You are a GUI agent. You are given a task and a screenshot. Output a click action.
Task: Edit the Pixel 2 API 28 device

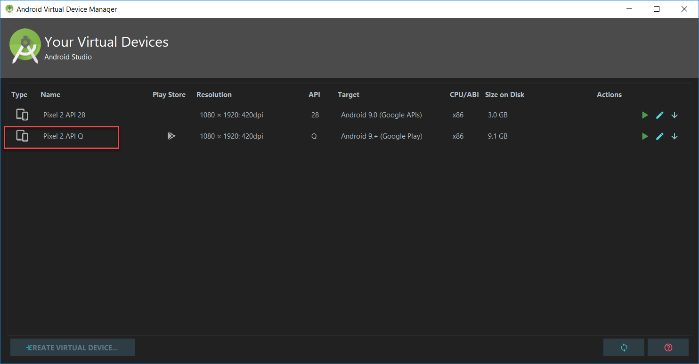coord(660,115)
